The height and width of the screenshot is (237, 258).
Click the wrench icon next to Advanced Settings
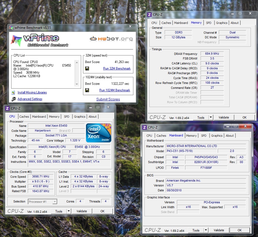pos(13,99)
